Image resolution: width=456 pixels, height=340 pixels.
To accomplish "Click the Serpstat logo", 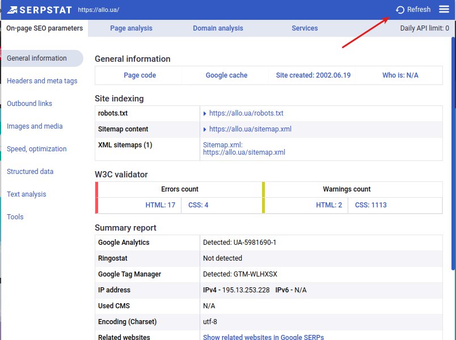I will tap(39, 10).
